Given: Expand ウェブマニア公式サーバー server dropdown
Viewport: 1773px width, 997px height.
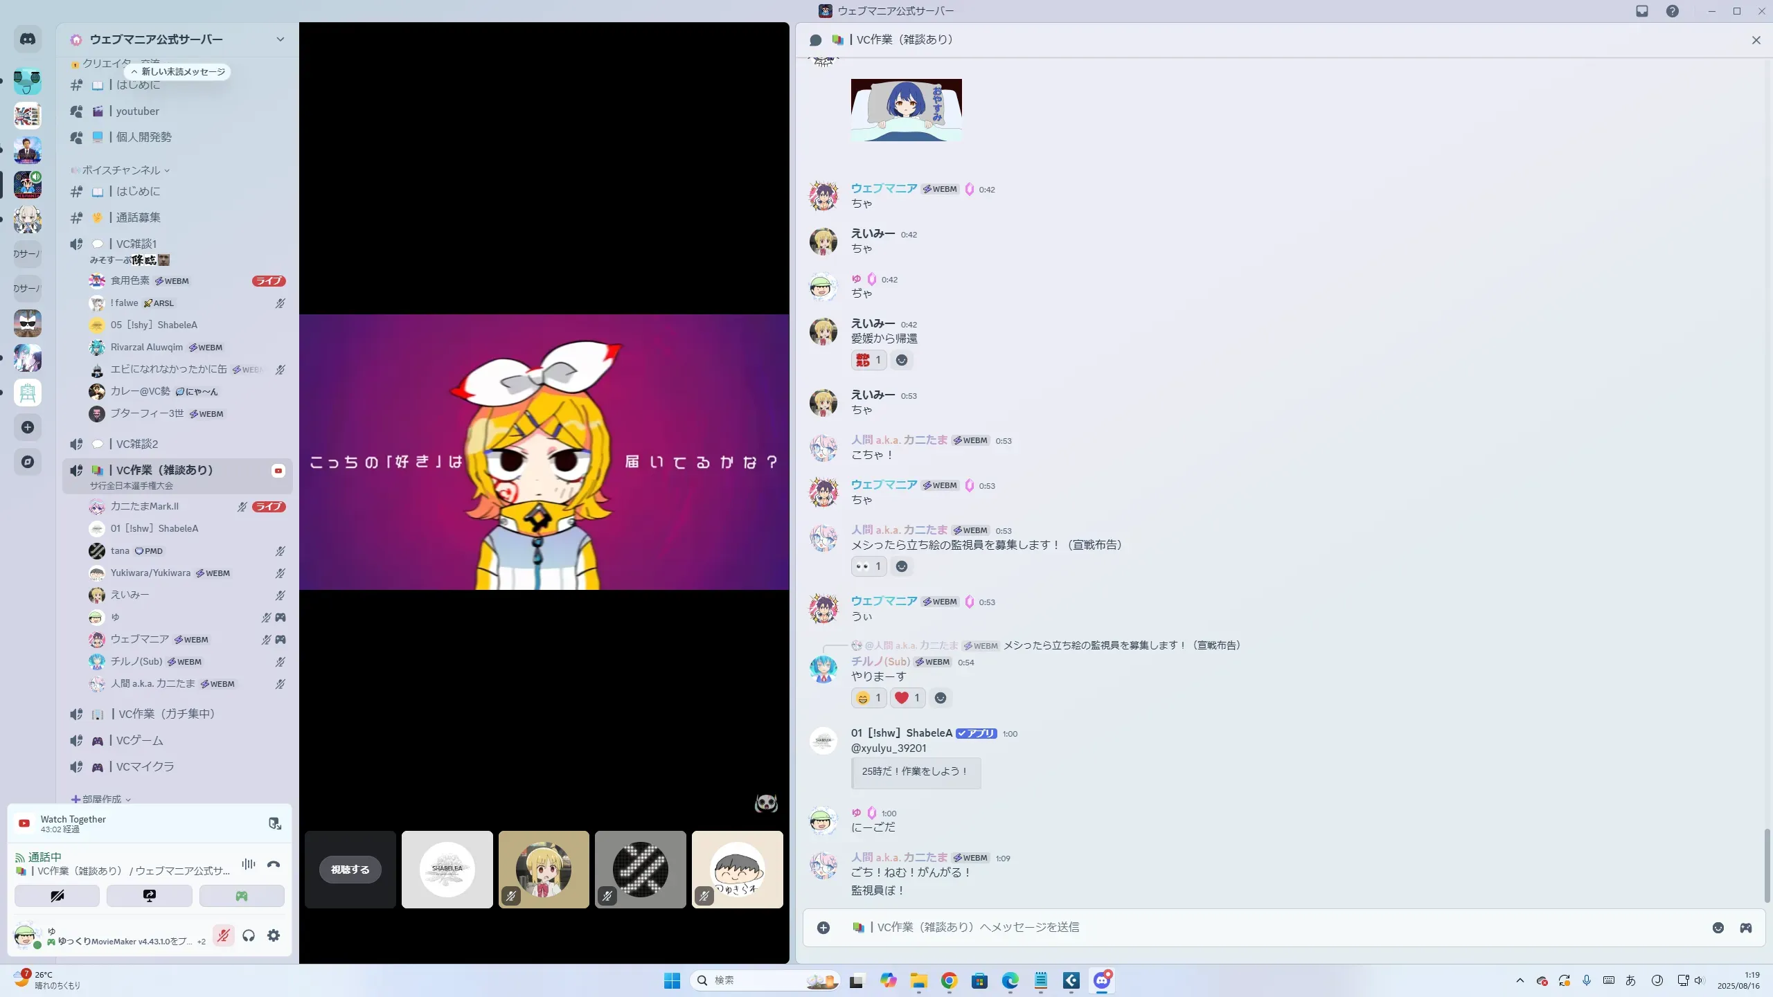Looking at the screenshot, I should (280, 39).
